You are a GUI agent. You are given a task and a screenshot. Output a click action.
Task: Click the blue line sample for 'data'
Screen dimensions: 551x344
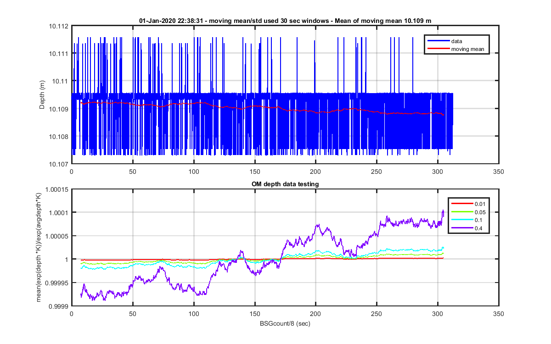(438, 41)
